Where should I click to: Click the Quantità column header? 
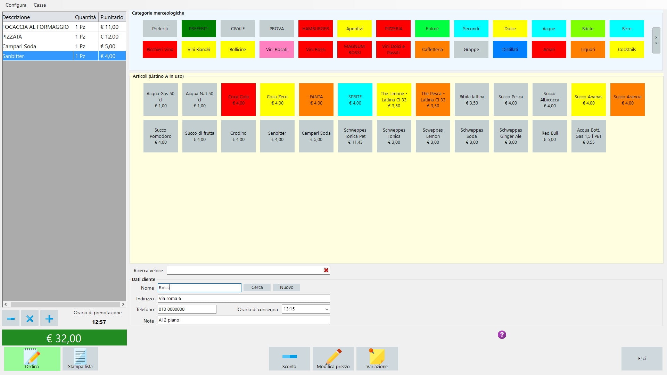(x=85, y=17)
